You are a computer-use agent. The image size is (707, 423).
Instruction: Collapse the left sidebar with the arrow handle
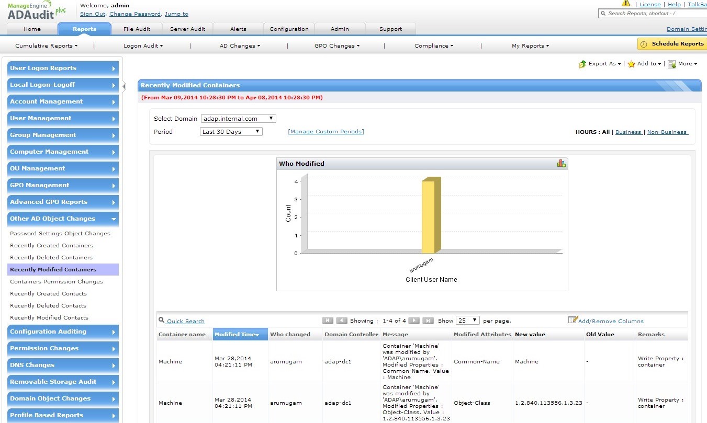pos(124,86)
